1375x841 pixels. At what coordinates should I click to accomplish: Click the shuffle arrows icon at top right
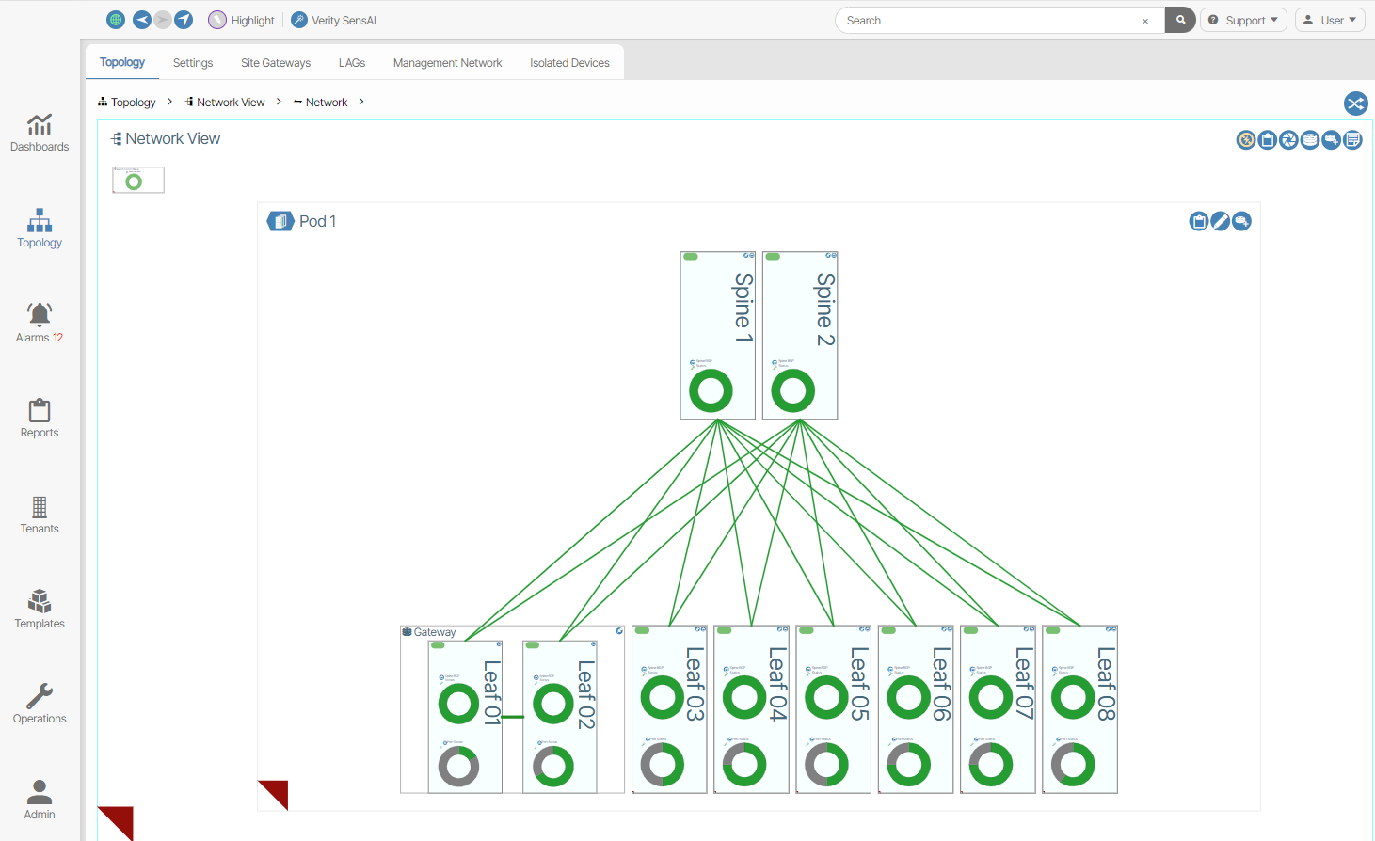click(x=1355, y=103)
